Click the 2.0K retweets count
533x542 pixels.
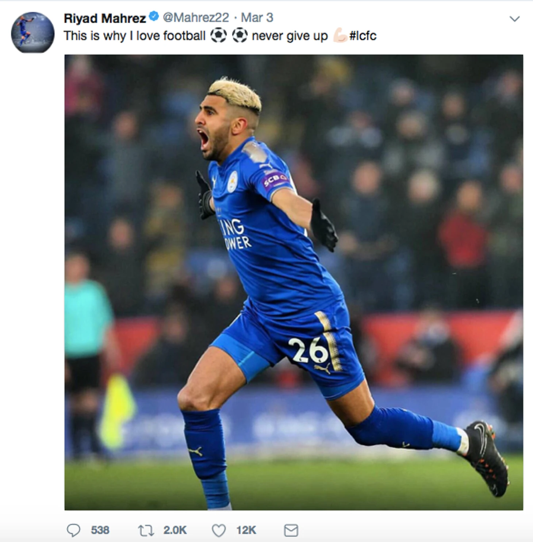point(175,530)
